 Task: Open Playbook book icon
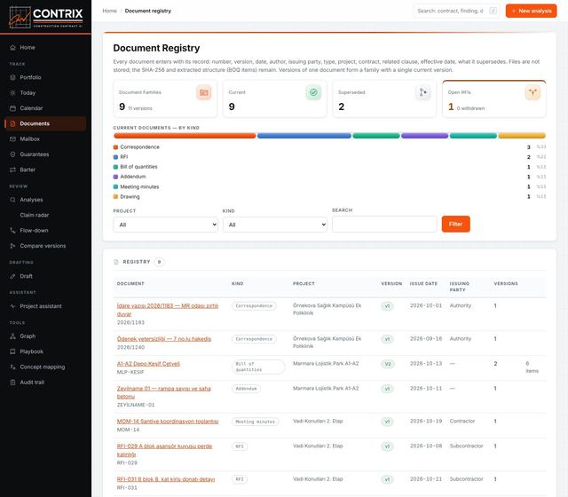tap(12, 351)
